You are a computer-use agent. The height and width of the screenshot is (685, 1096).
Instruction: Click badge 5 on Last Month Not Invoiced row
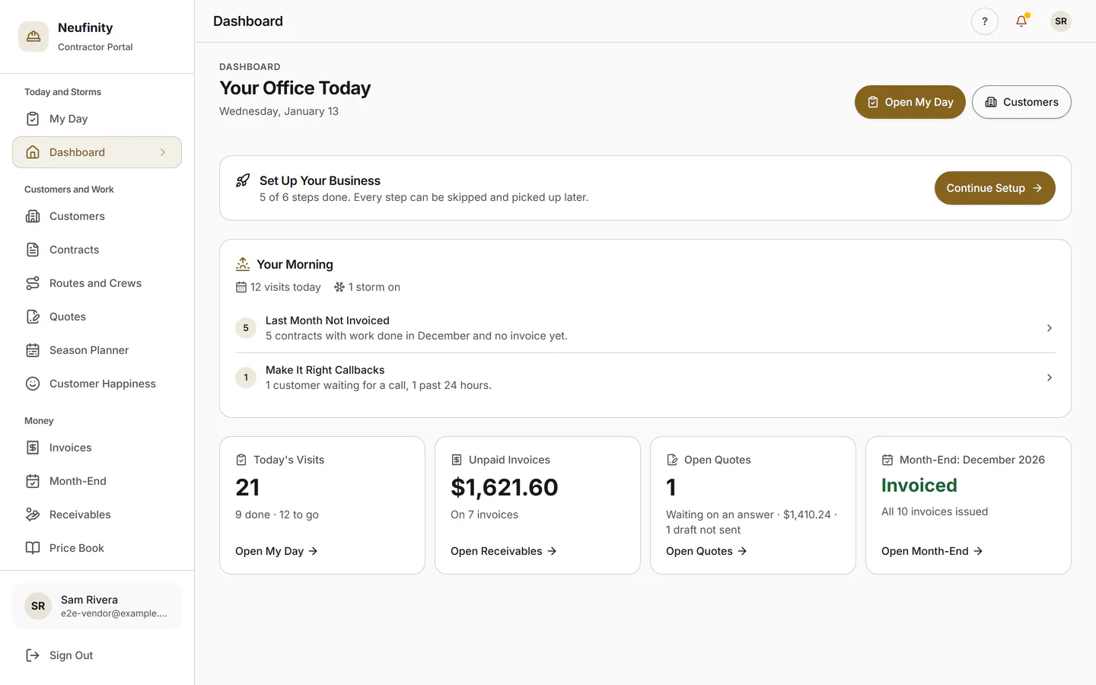[246, 328]
